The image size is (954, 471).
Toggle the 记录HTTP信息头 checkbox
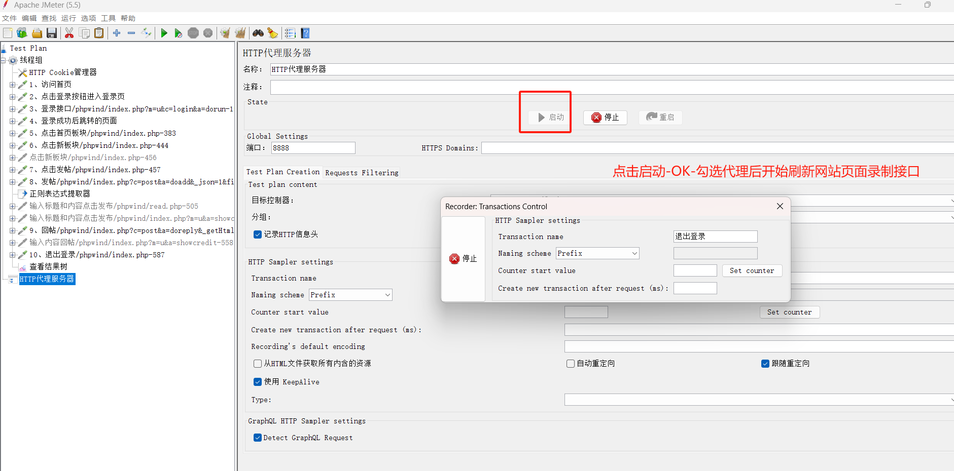[258, 234]
